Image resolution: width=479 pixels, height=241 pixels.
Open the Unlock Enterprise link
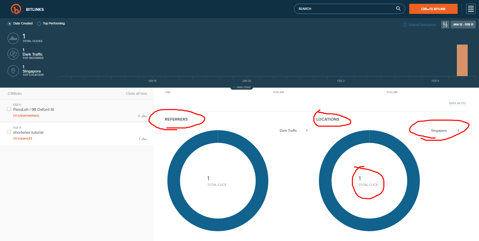coord(422,25)
